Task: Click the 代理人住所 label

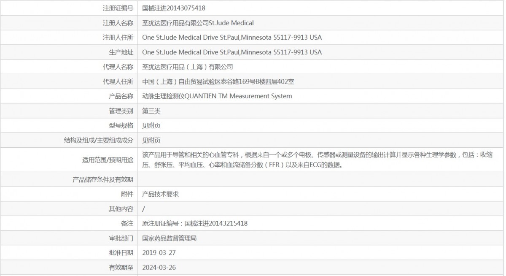Action: point(118,81)
